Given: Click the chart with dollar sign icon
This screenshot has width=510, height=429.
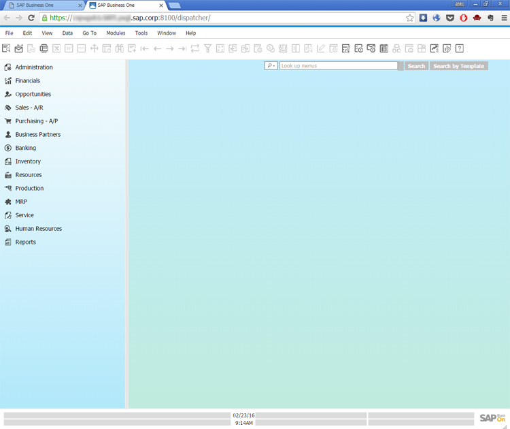Looking at the screenshot, I should tap(435, 48).
